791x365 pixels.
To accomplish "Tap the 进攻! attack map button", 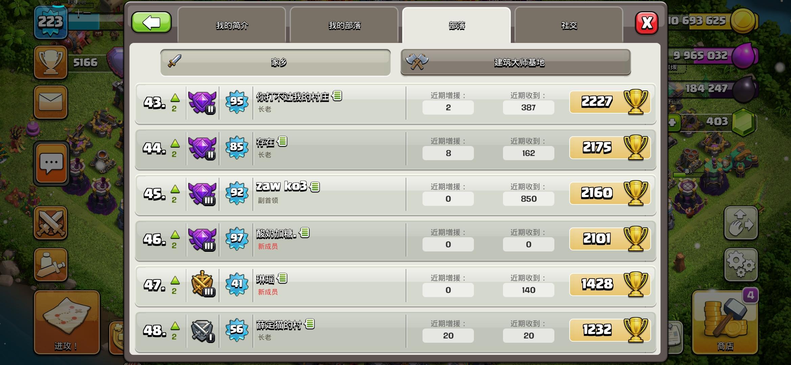I will point(67,322).
